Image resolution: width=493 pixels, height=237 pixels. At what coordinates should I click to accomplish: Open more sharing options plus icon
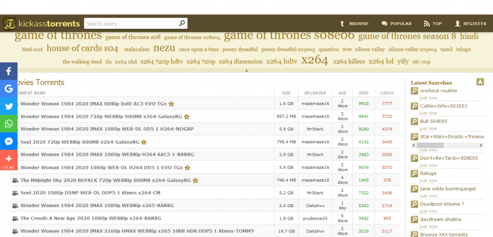[x=9, y=160]
